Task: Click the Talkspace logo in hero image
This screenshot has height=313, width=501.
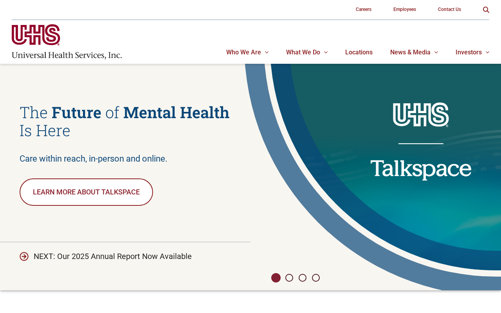Action: tap(421, 170)
